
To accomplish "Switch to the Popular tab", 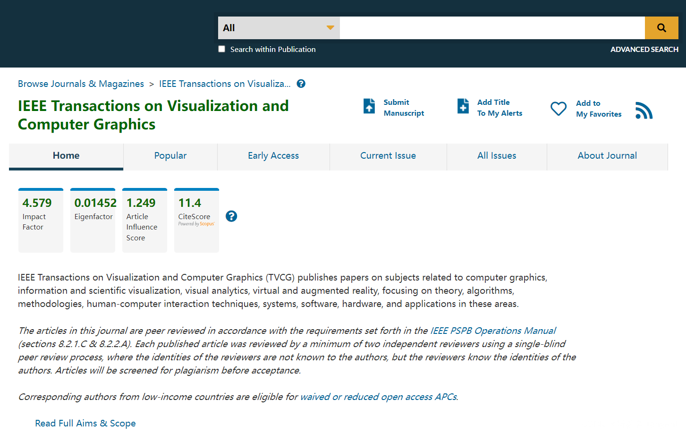I will click(170, 156).
